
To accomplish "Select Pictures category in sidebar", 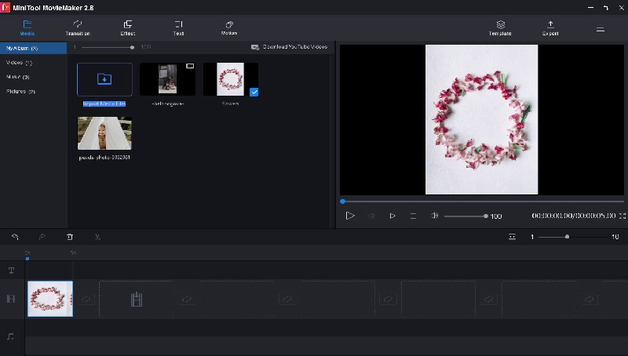I will (x=21, y=91).
